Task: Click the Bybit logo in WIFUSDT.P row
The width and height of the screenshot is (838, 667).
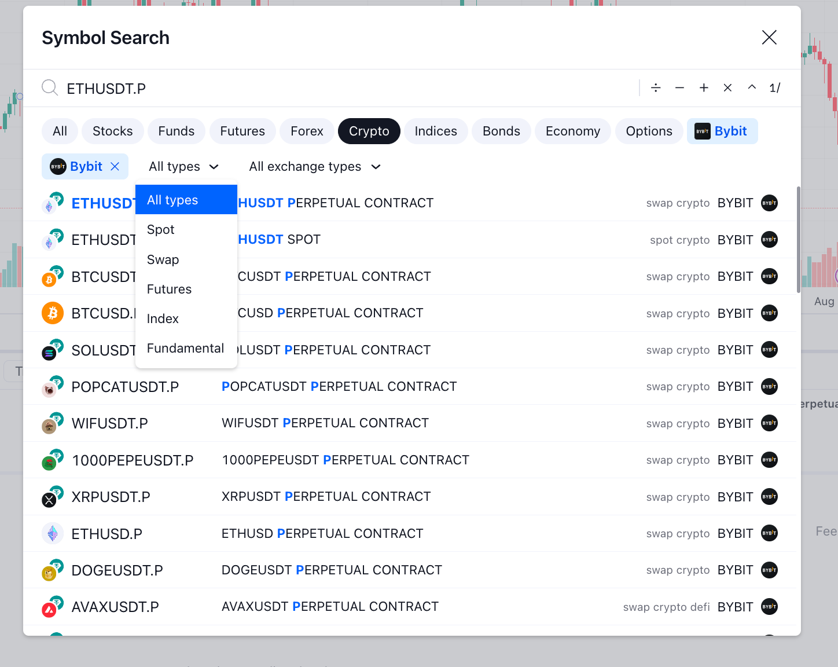Action: (x=769, y=423)
